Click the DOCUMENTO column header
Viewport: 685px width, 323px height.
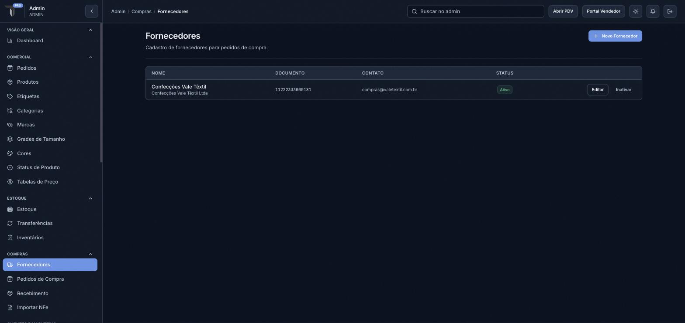(290, 73)
